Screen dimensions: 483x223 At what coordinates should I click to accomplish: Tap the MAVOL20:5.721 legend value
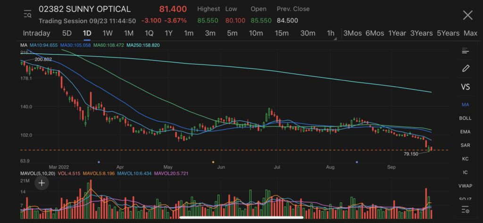click(171, 173)
